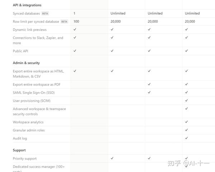This screenshot has width=215, height=172.
Task: Click BETA badge next to Synced databases
Action: point(45,14)
